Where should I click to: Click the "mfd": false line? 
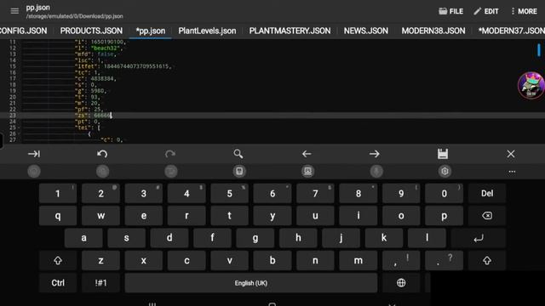point(95,54)
